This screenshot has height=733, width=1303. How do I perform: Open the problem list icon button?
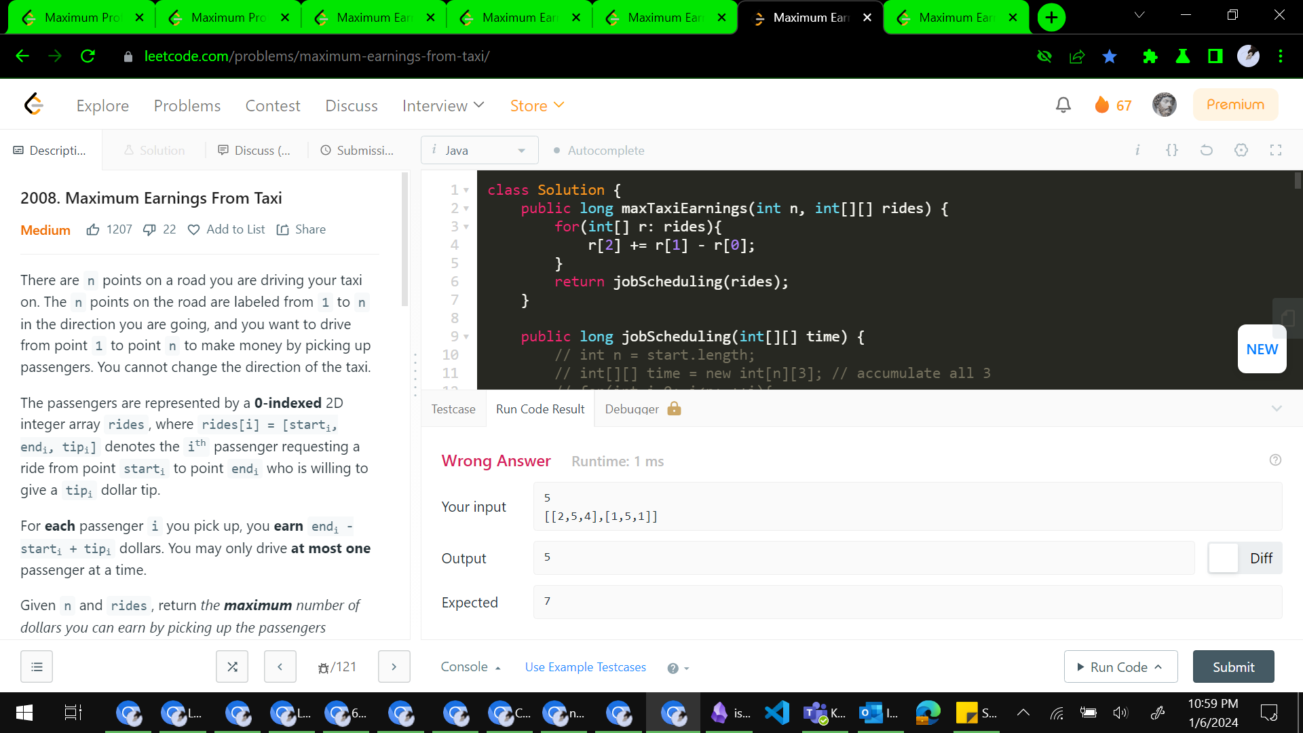point(37,667)
